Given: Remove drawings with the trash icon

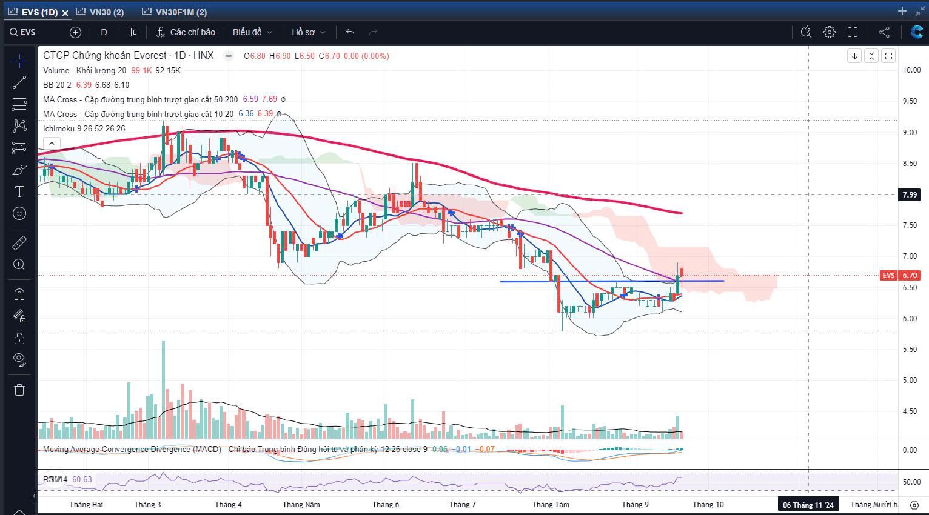Looking at the screenshot, I should [x=19, y=390].
